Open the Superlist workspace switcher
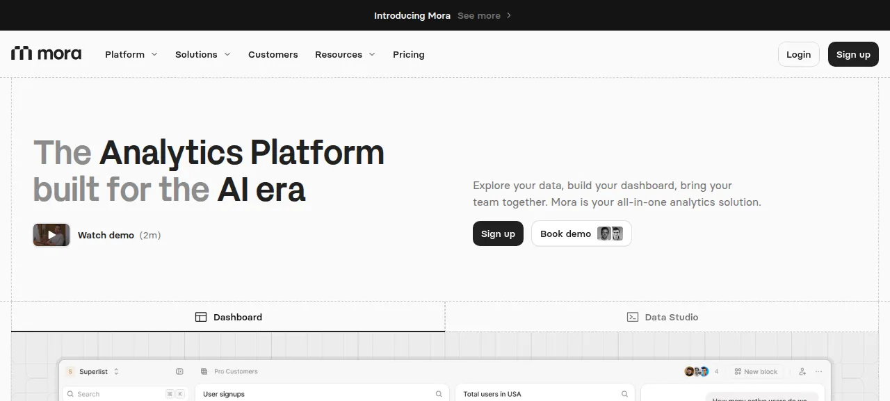Viewport: 890px width, 401px height. (93, 372)
